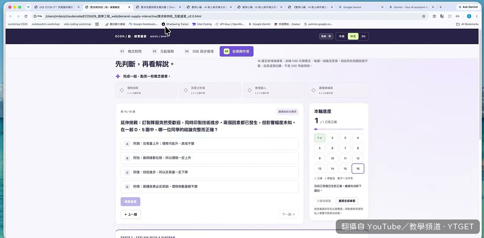Click the 本輪進度 progress bar

[339, 129]
